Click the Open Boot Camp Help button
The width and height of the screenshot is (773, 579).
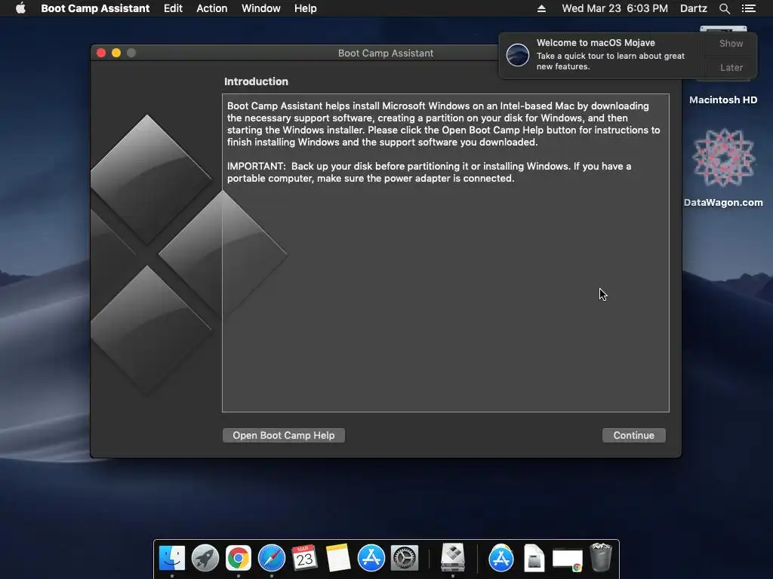[x=284, y=435]
